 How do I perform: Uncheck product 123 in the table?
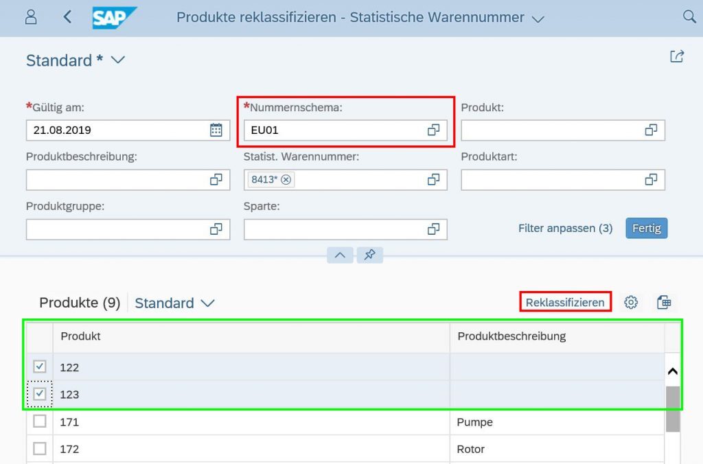point(39,395)
